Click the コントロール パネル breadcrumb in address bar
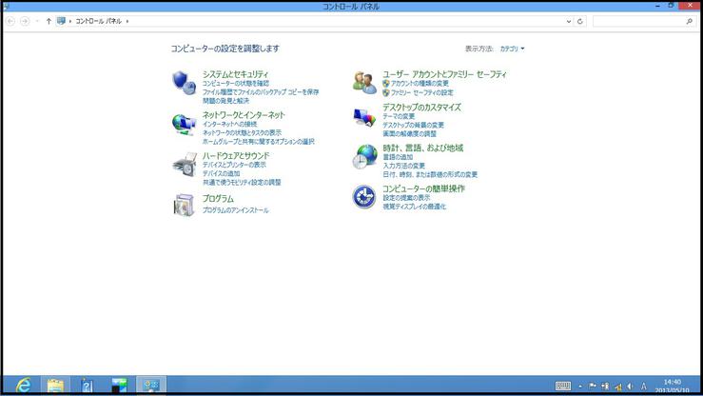Screen dimensions: 703x396 click(x=99, y=20)
